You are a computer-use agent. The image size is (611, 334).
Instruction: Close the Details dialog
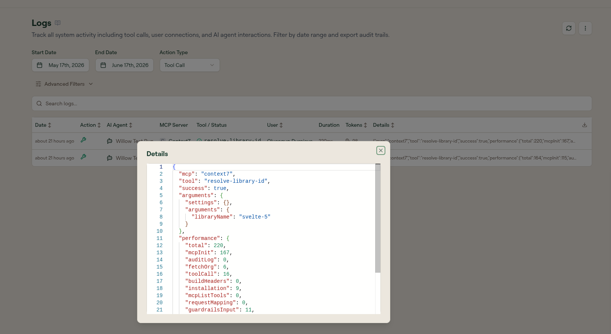(x=381, y=150)
